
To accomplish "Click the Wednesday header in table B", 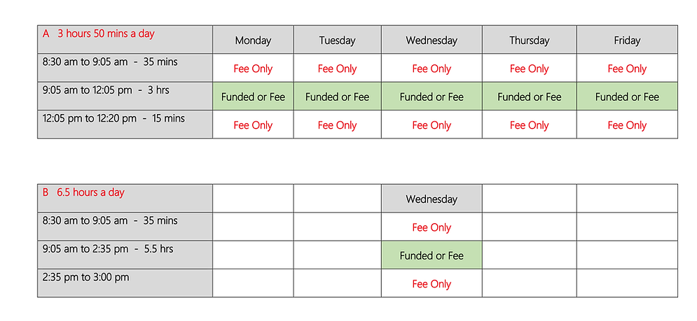I will (x=432, y=199).
